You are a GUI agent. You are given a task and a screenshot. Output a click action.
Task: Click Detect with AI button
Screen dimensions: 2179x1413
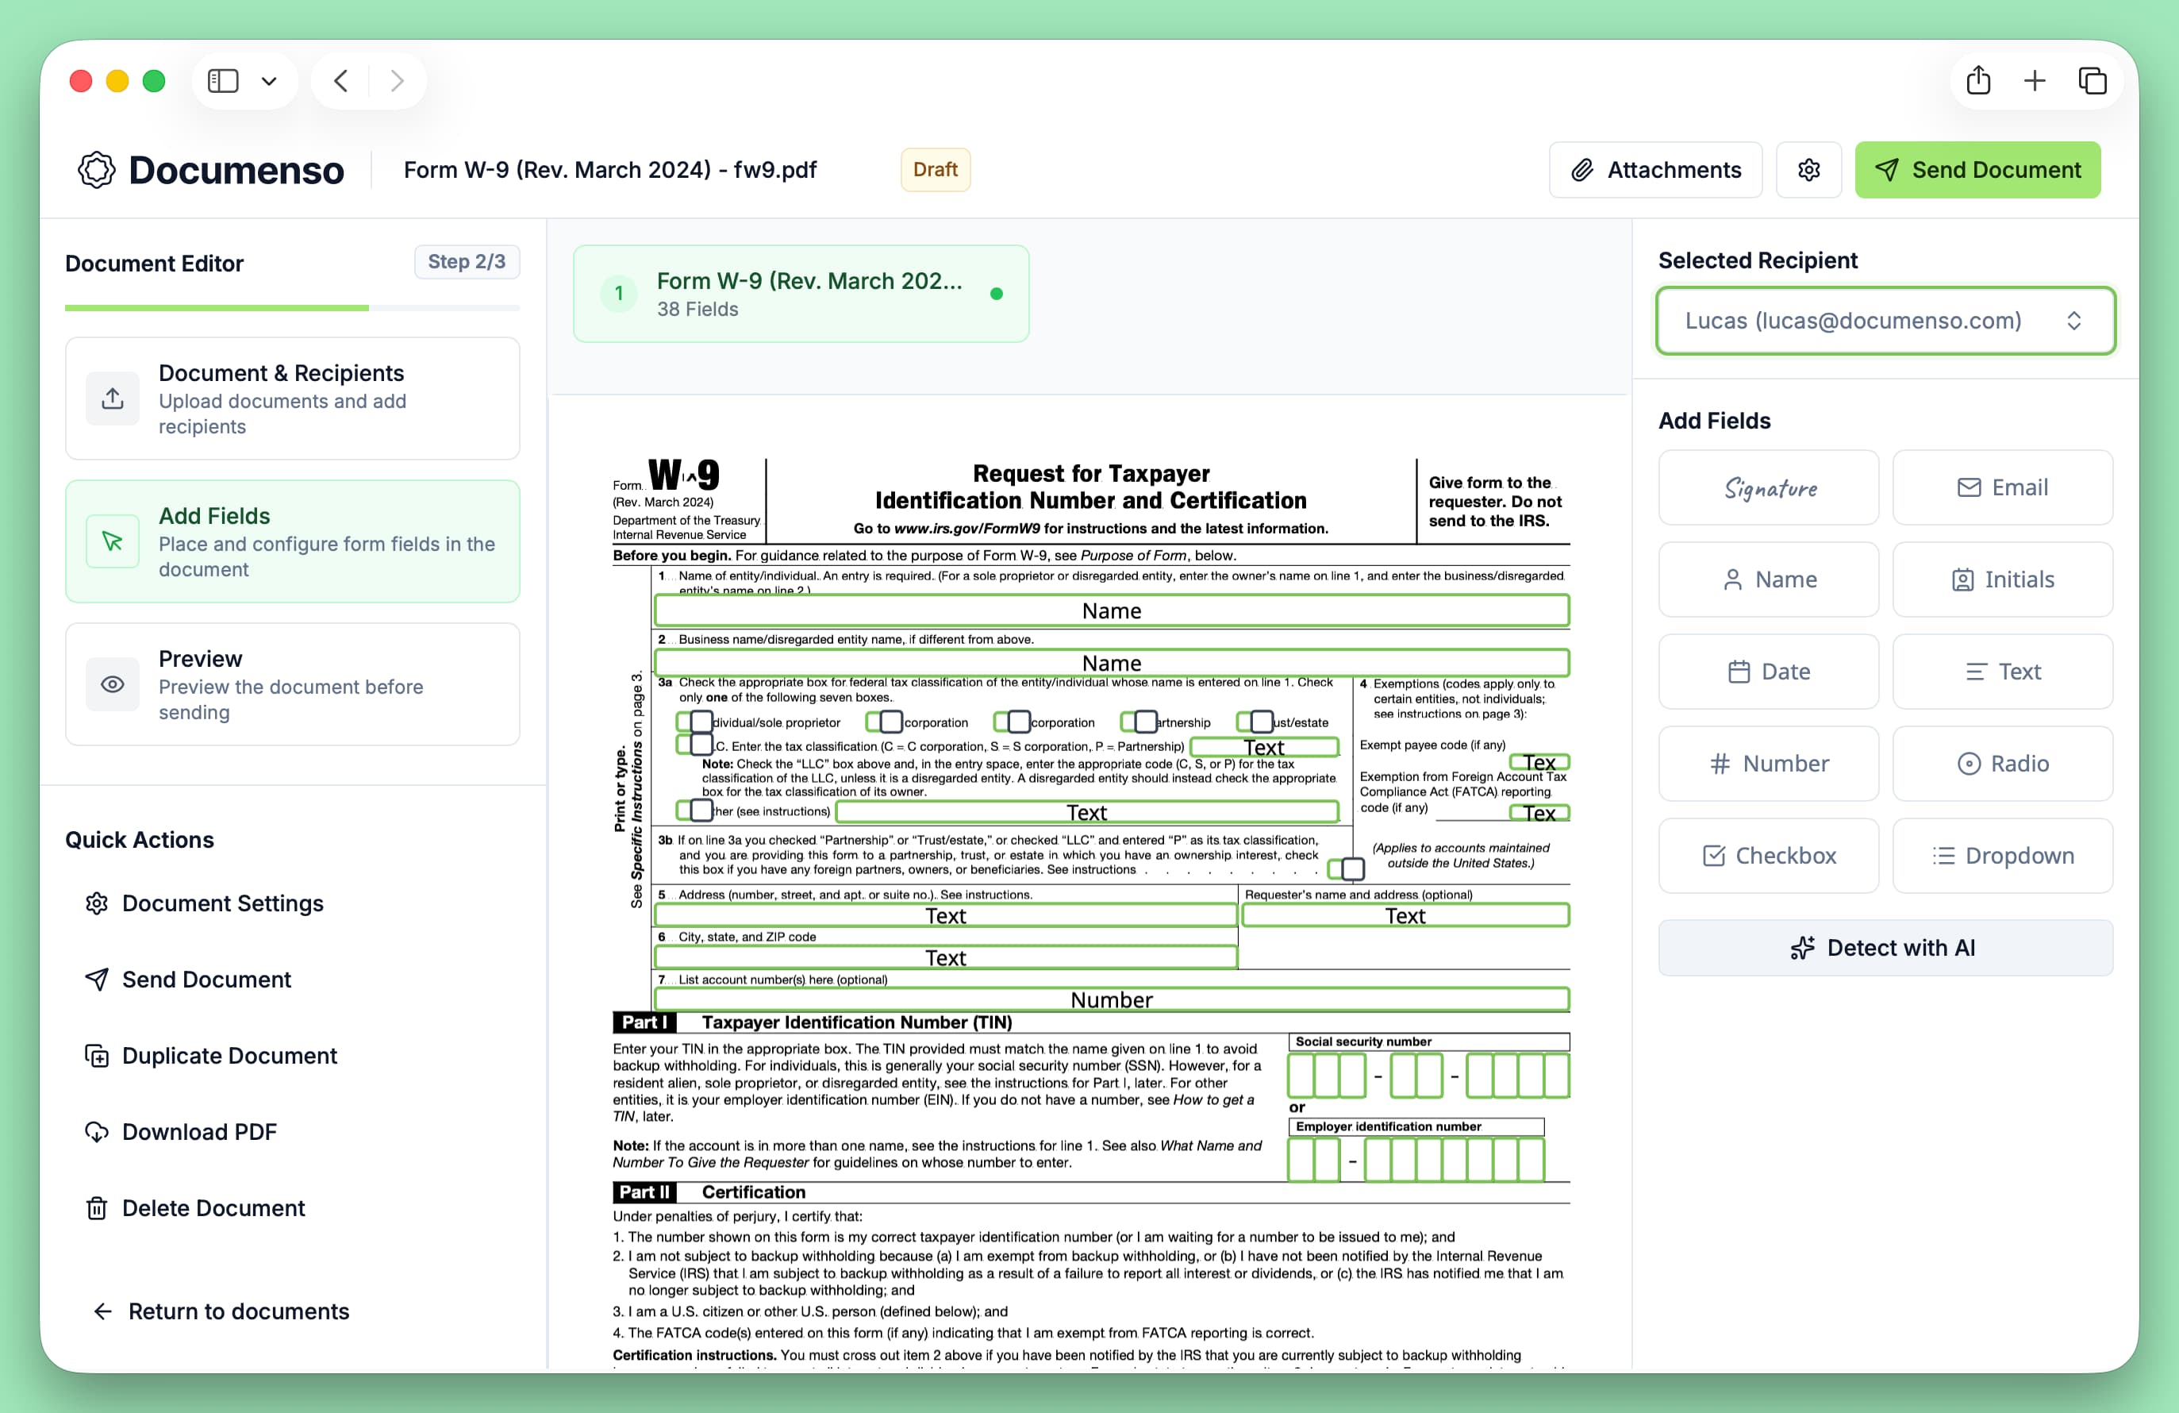point(1885,948)
